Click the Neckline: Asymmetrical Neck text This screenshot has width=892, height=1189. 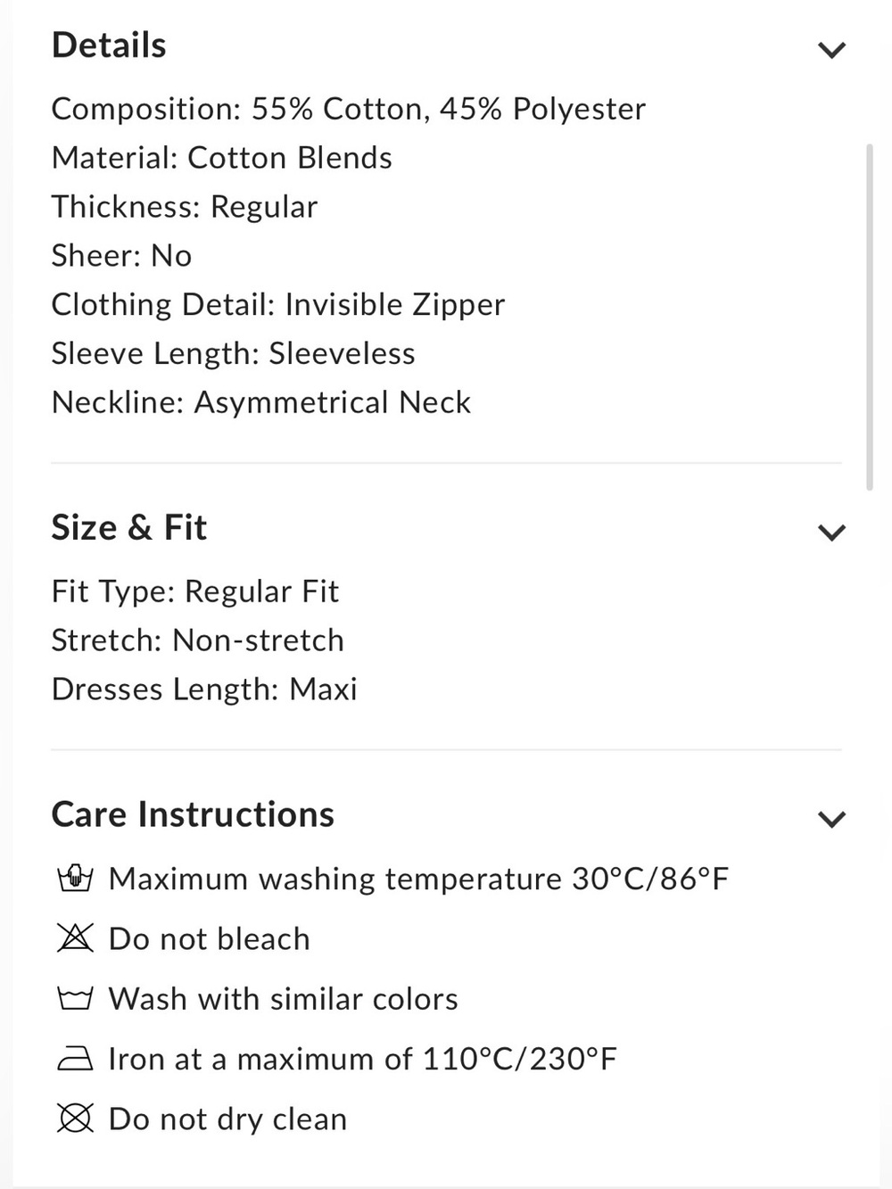tap(261, 402)
